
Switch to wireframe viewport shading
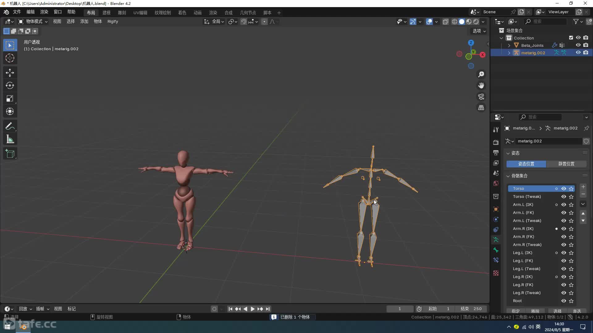455,22
